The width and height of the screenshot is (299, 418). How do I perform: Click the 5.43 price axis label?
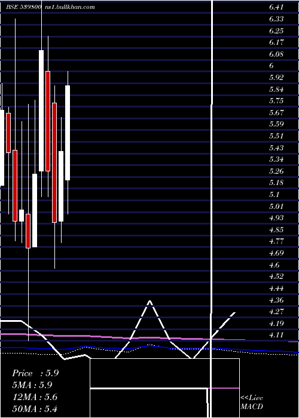[276, 147]
